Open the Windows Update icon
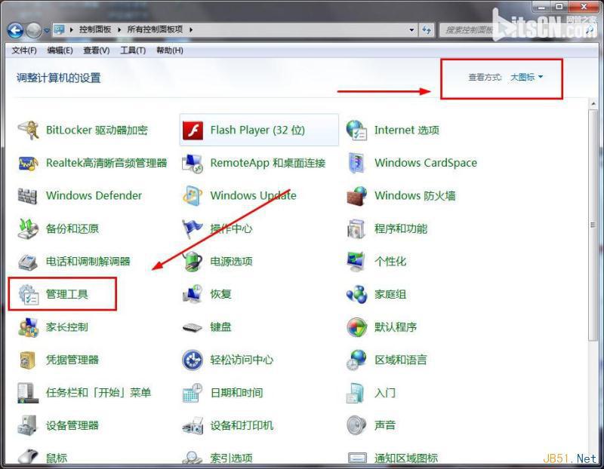Viewport: 604px width, 469px height. tap(193, 195)
